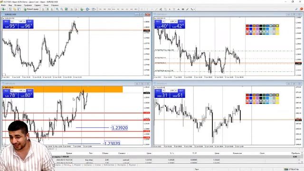Image resolution: width=304 pixels, height=171 pixels.
Task: Decrease volume on the GBPUSD trade panel
Action: 12,91
